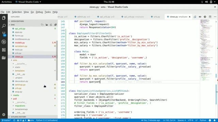Open Source Control view with 24 badge

(x=4, y=34)
